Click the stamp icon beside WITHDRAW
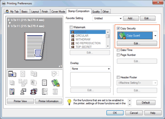The width and height of the screenshot is (165, 119). (73, 39)
